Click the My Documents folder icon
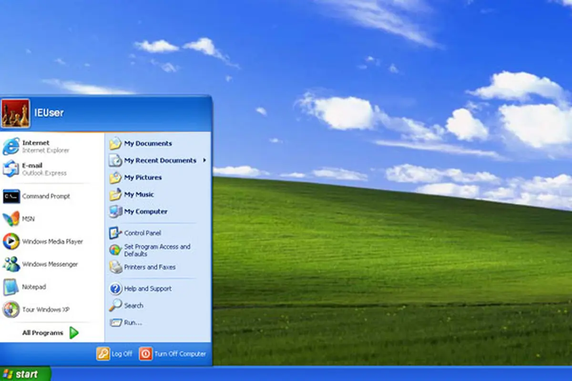The image size is (572, 381). (115, 143)
